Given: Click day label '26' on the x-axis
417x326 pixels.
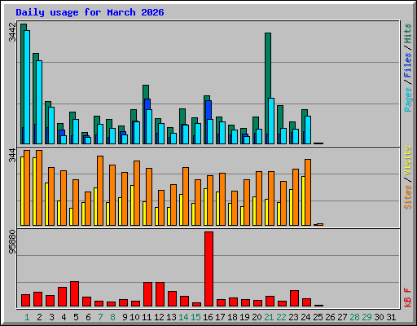Looking at the screenshot, I should pos(330,317).
